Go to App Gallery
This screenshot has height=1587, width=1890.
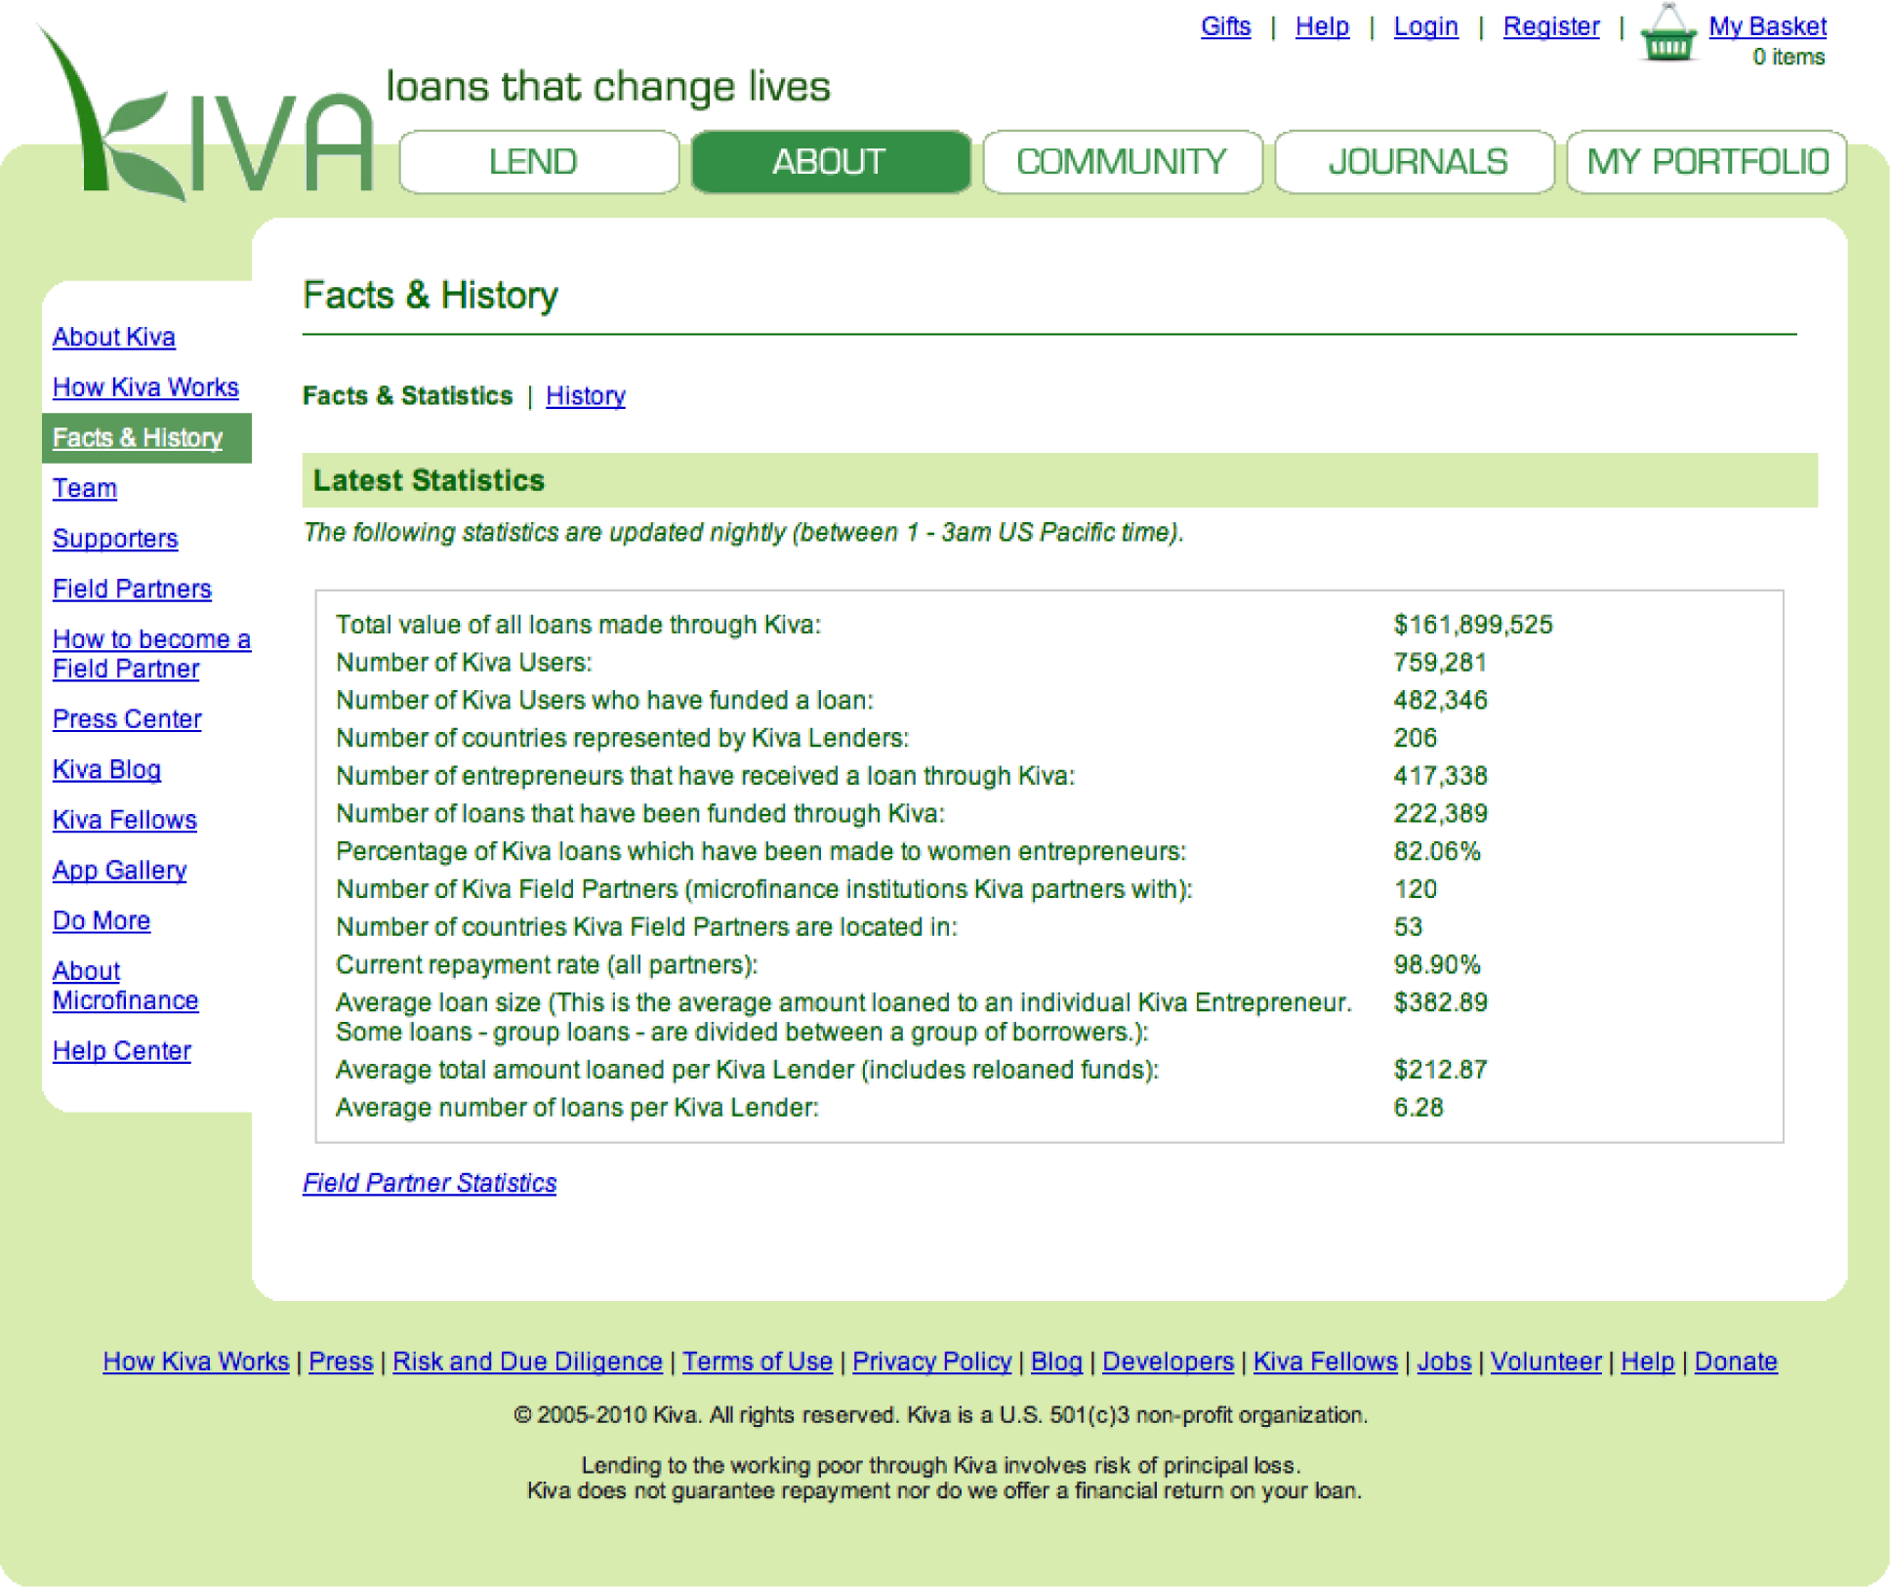(x=119, y=871)
